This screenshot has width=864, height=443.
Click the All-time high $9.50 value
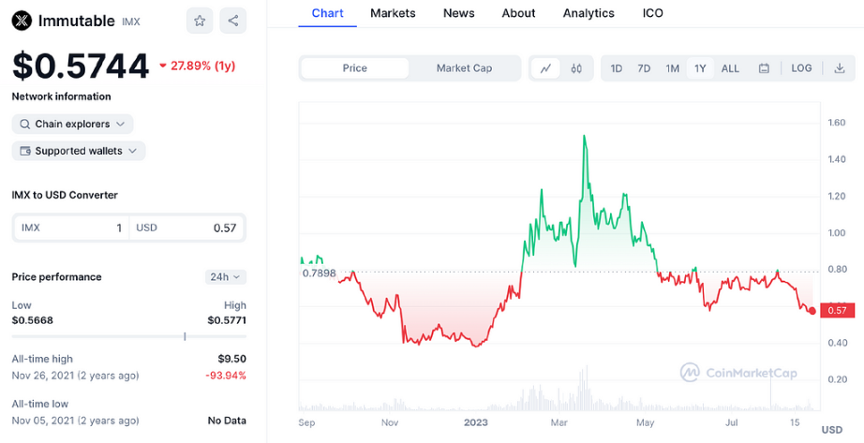[x=232, y=359]
